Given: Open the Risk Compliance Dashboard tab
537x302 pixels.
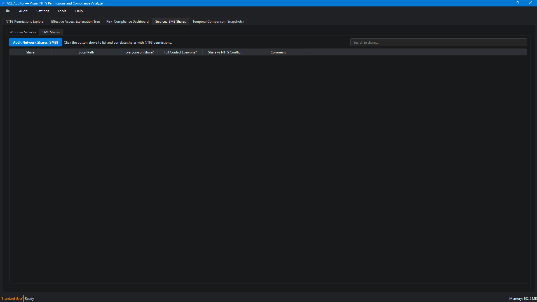Looking at the screenshot, I should (x=127, y=22).
